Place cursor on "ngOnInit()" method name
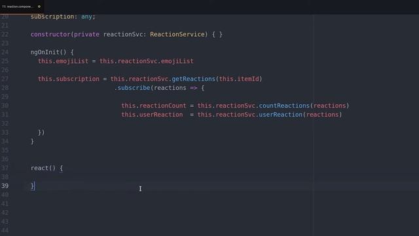 point(48,52)
